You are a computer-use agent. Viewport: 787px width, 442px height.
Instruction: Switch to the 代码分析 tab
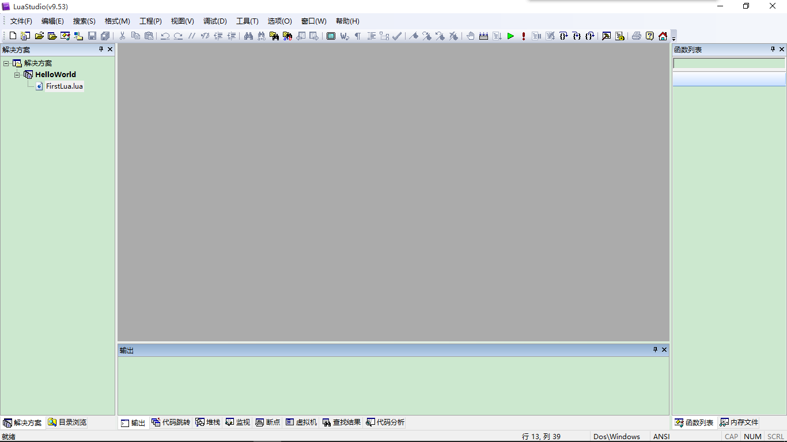pyautogui.click(x=385, y=422)
